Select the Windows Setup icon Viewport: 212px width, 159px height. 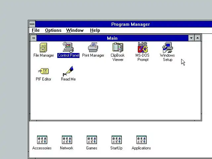click(x=168, y=47)
